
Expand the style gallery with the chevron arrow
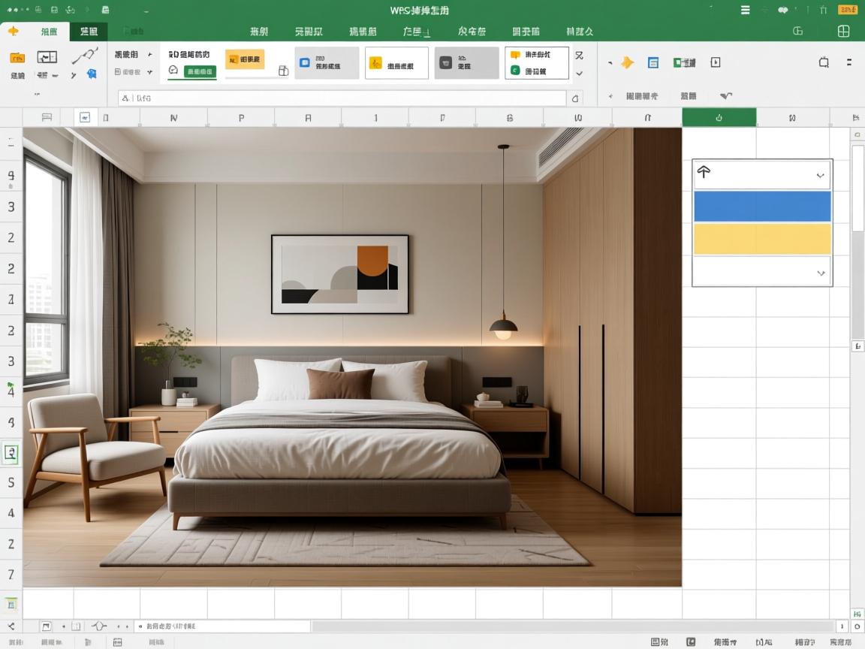click(x=579, y=74)
